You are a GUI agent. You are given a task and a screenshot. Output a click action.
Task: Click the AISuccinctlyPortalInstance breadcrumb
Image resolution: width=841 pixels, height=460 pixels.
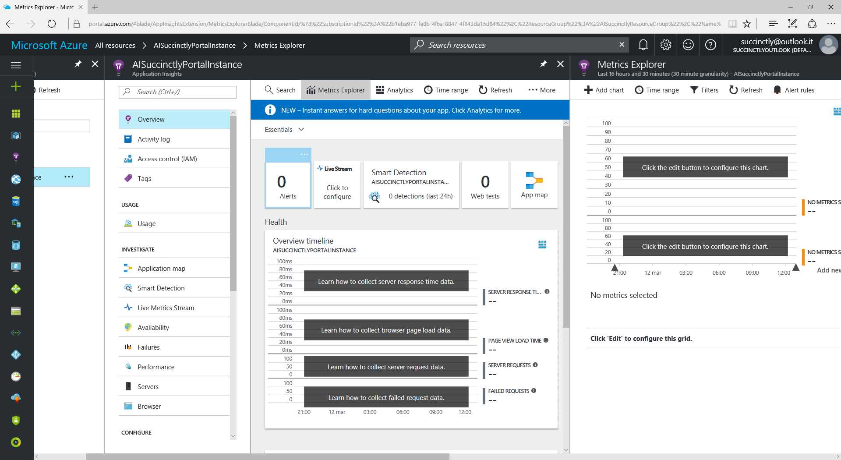[194, 45]
